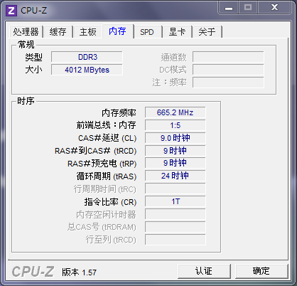Click the 前端总线：内存 label

(106, 125)
